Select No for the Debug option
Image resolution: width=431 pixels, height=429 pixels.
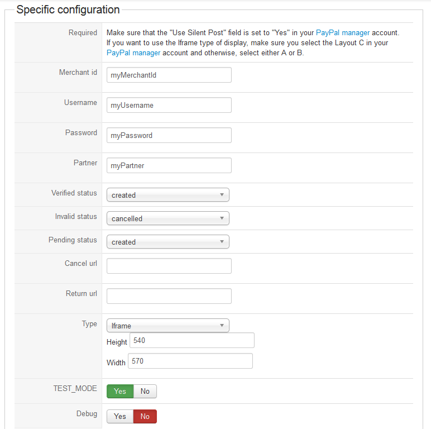coord(145,416)
